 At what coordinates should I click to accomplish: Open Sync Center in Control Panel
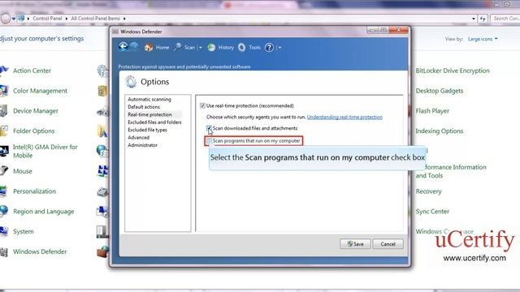[x=432, y=212]
